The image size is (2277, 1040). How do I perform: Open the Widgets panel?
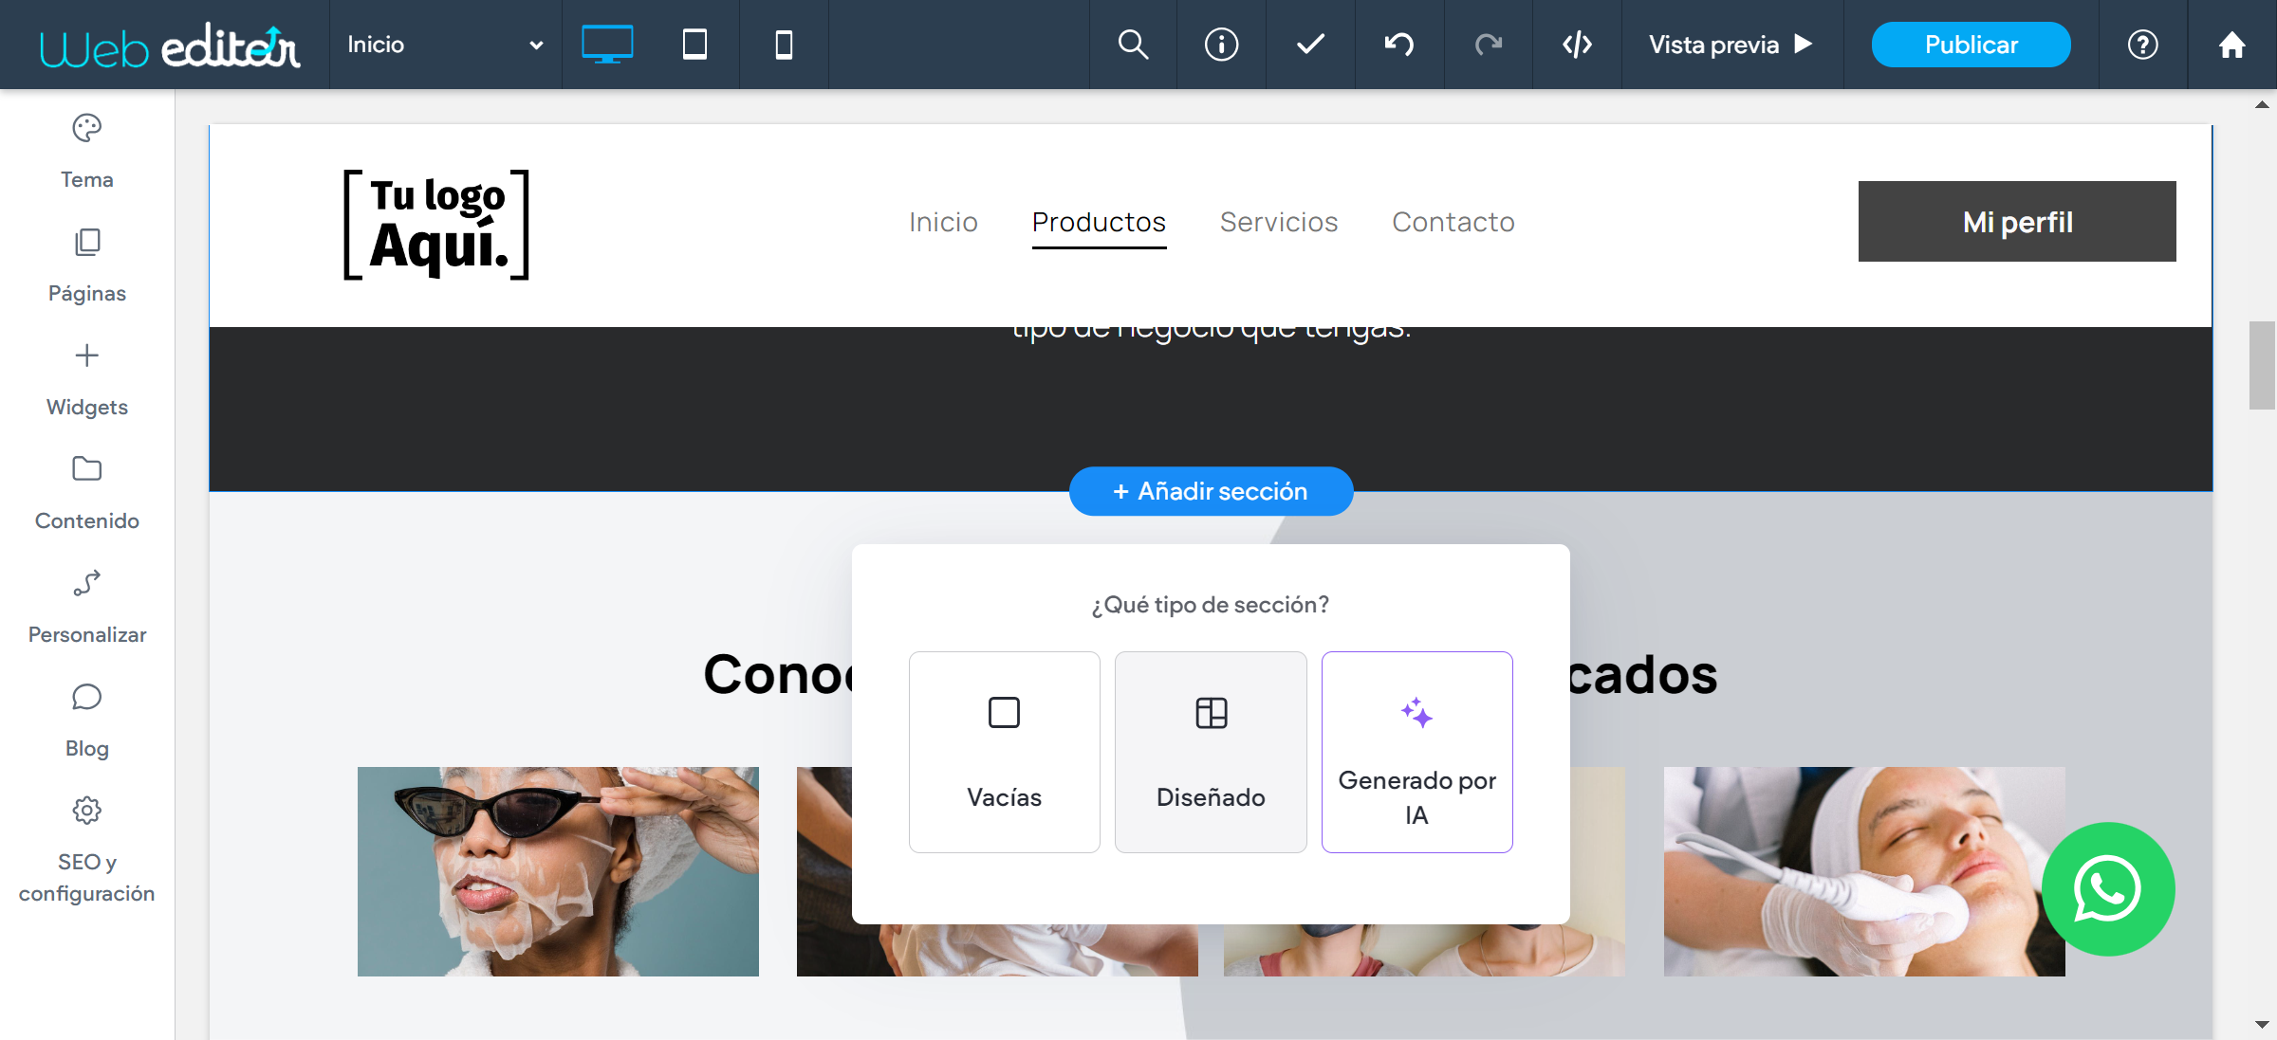tap(86, 379)
